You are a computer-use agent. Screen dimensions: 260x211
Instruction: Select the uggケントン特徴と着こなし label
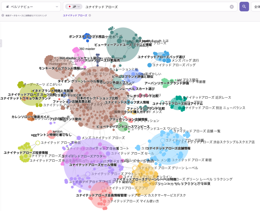coord(51,135)
